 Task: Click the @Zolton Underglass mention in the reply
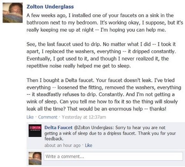point(94,128)
